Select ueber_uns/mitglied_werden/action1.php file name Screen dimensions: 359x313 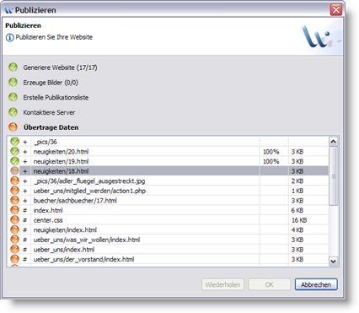point(89,191)
